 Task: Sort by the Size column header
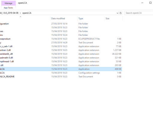107,19
